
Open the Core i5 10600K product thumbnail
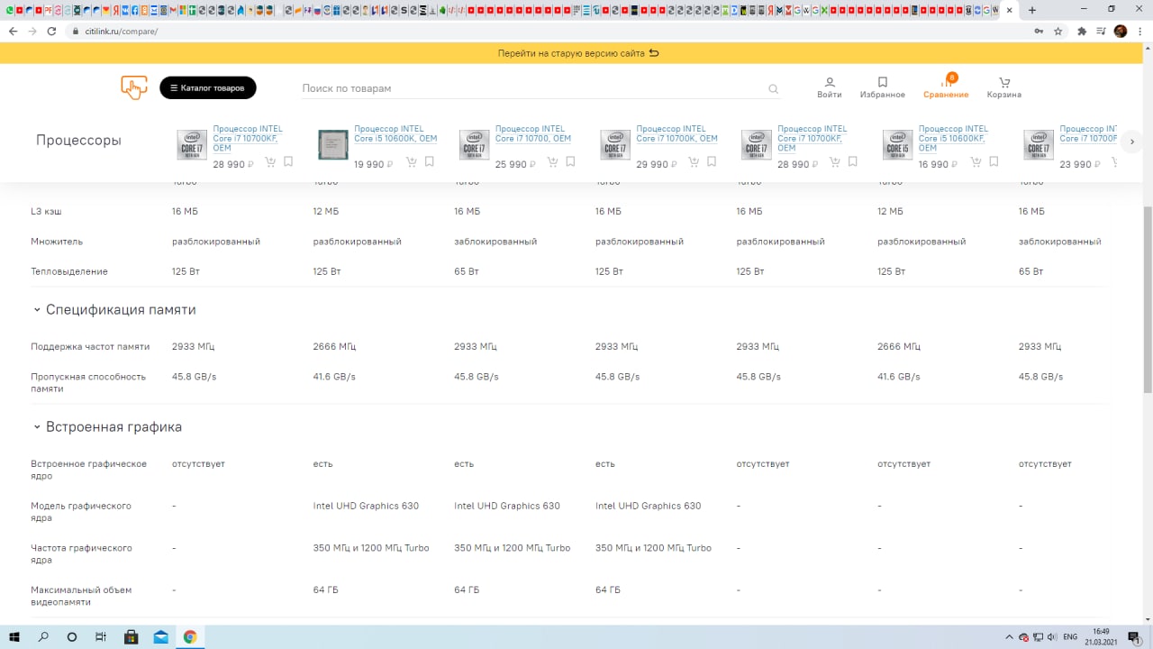coord(333,145)
